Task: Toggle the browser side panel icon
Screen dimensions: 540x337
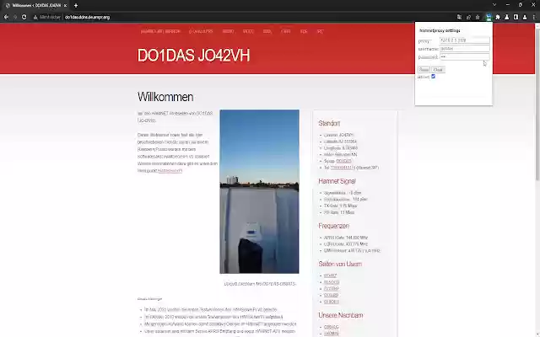Action: click(516, 17)
